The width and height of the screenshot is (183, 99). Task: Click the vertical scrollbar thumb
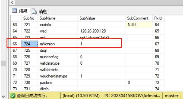[3, 63]
